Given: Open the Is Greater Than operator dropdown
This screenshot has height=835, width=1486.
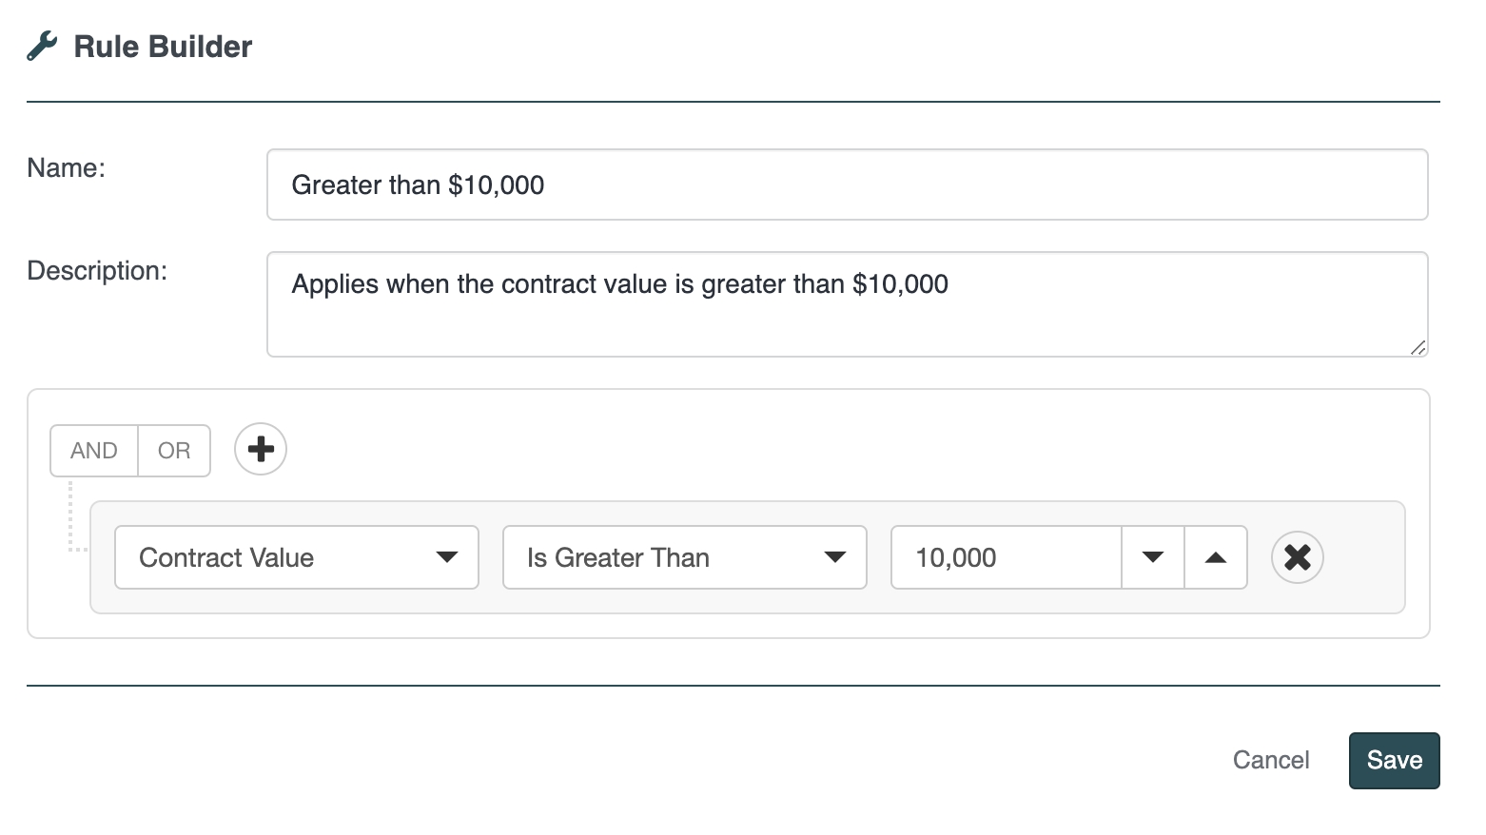Looking at the screenshot, I should pos(666,557).
